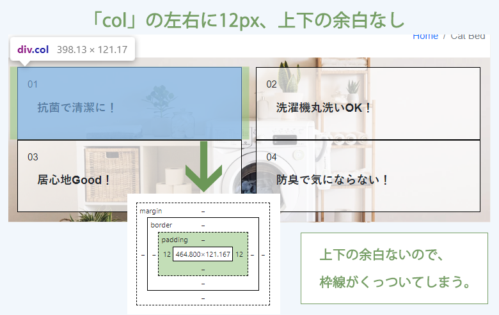Click the margin label in box model
Image resolution: width=499 pixels, height=315 pixels.
[151, 211]
